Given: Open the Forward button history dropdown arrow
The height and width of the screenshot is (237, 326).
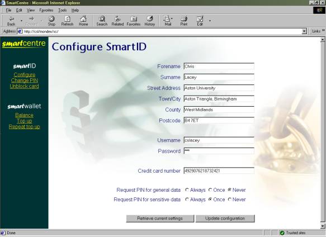Looking at the screenshot, I should click(x=41, y=21).
